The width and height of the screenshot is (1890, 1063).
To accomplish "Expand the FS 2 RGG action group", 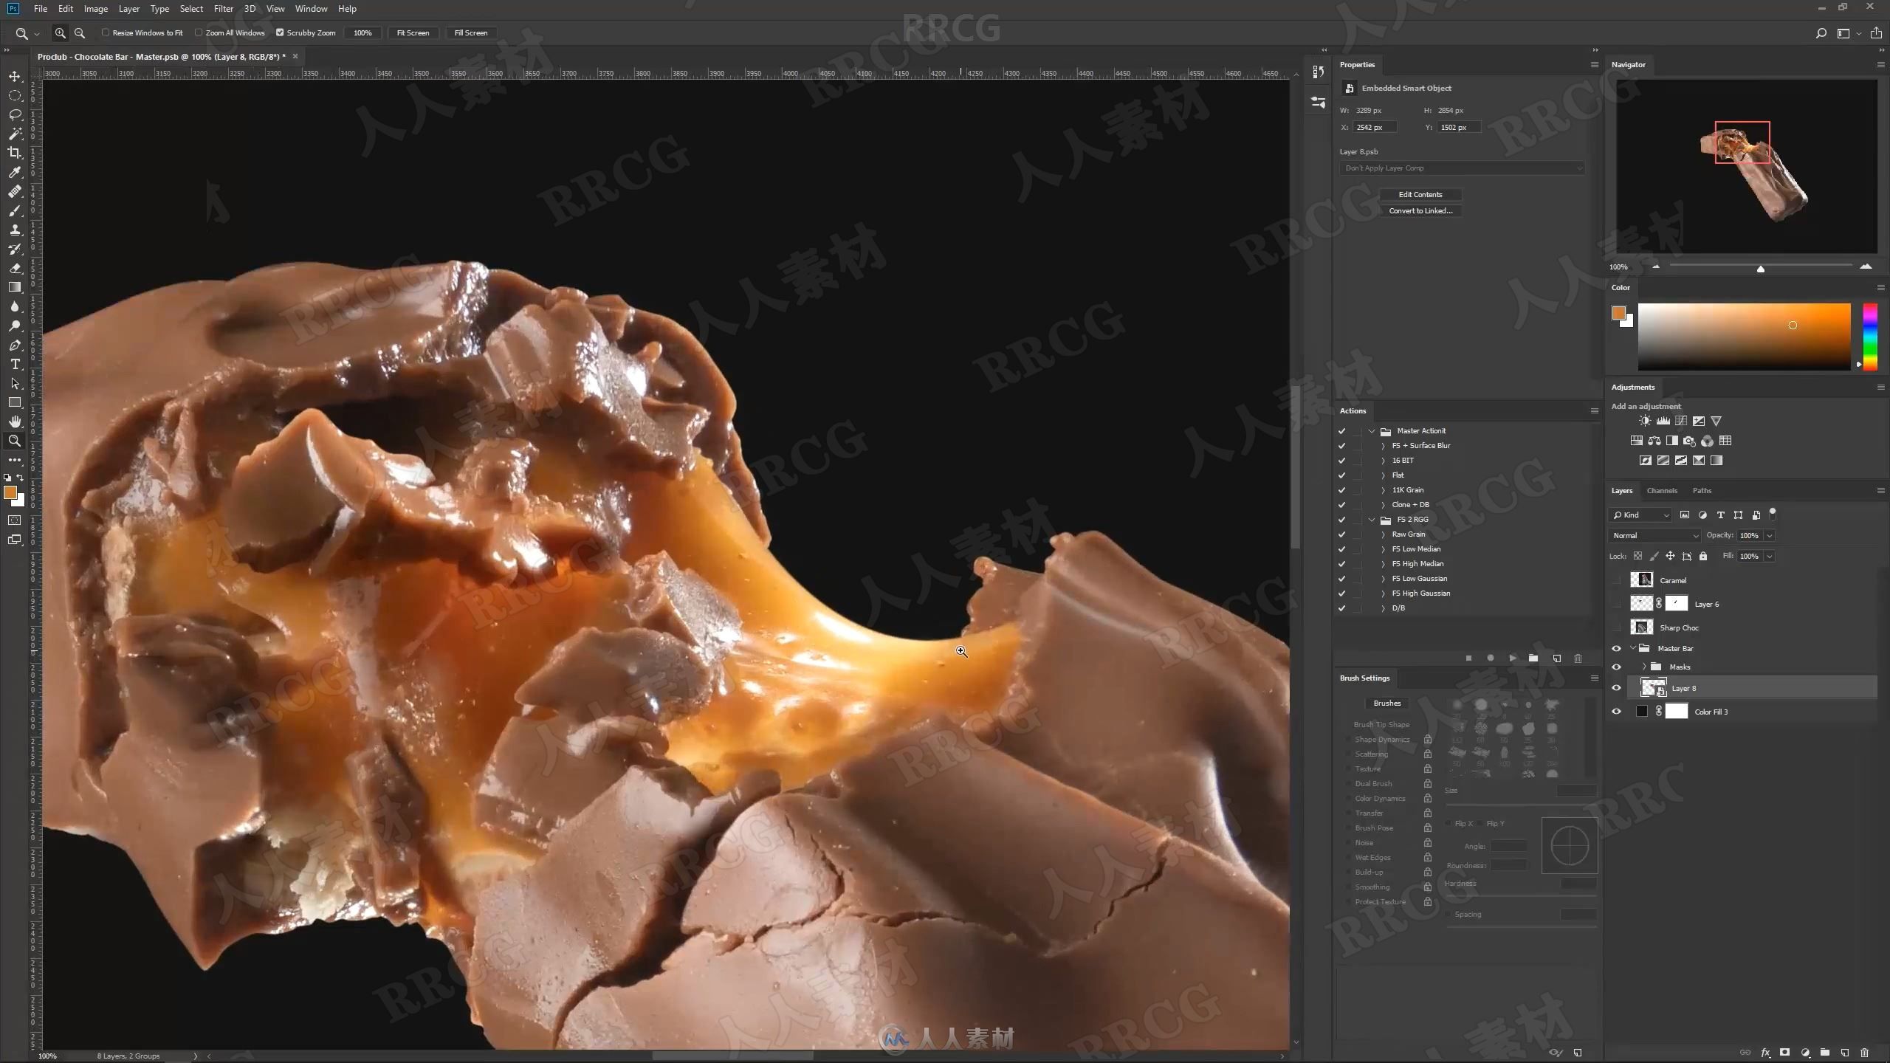I will tap(1372, 519).
